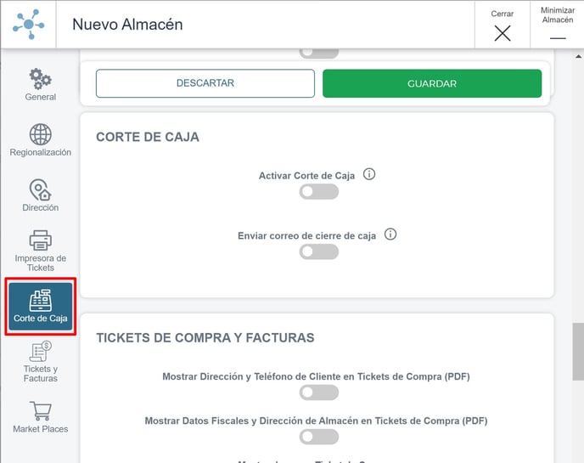The image size is (584, 463).
Task: Toggle Mostrar Datos Fiscales y Dirección de Almacén
Action: [319, 437]
